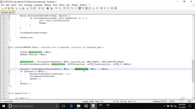This screenshot has height=109, width=195.
Task: Toggle show all characters pilcrow
Action: pyautogui.click(x=76, y=8)
